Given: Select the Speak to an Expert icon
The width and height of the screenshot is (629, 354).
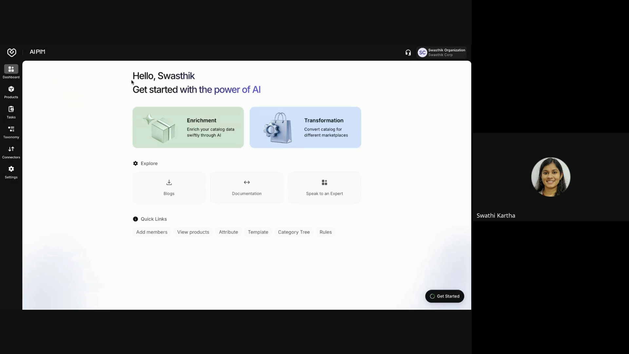Looking at the screenshot, I should coord(324,182).
